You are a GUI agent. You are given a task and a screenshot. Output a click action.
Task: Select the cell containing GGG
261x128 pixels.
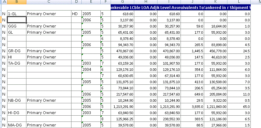click(x=17, y=26)
